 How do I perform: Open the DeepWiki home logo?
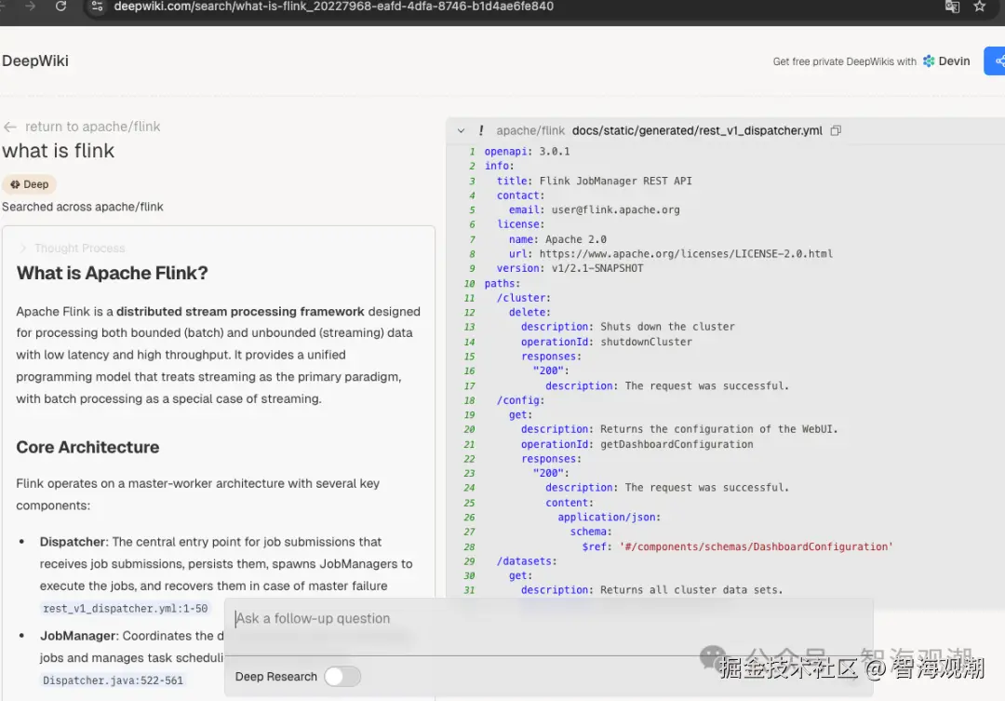coord(35,61)
